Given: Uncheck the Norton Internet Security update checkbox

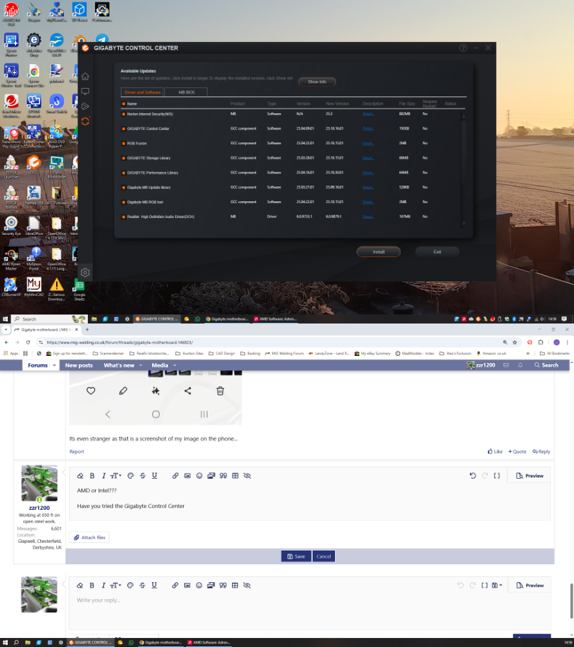Looking at the screenshot, I should pyautogui.click(x=123, y=114).
